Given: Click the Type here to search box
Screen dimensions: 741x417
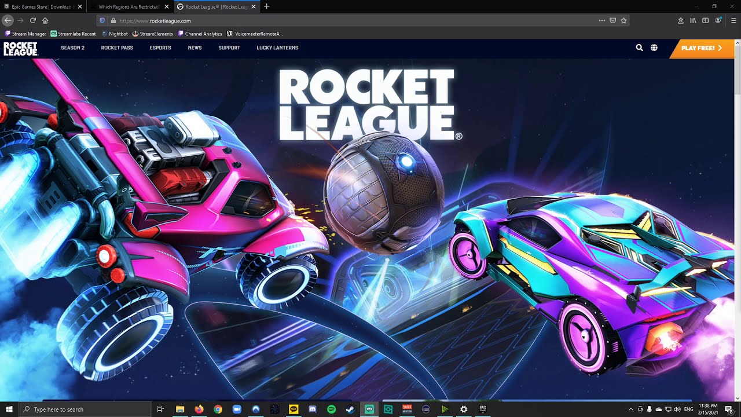Looking at the screenshot, I should [x=85, y=409].
